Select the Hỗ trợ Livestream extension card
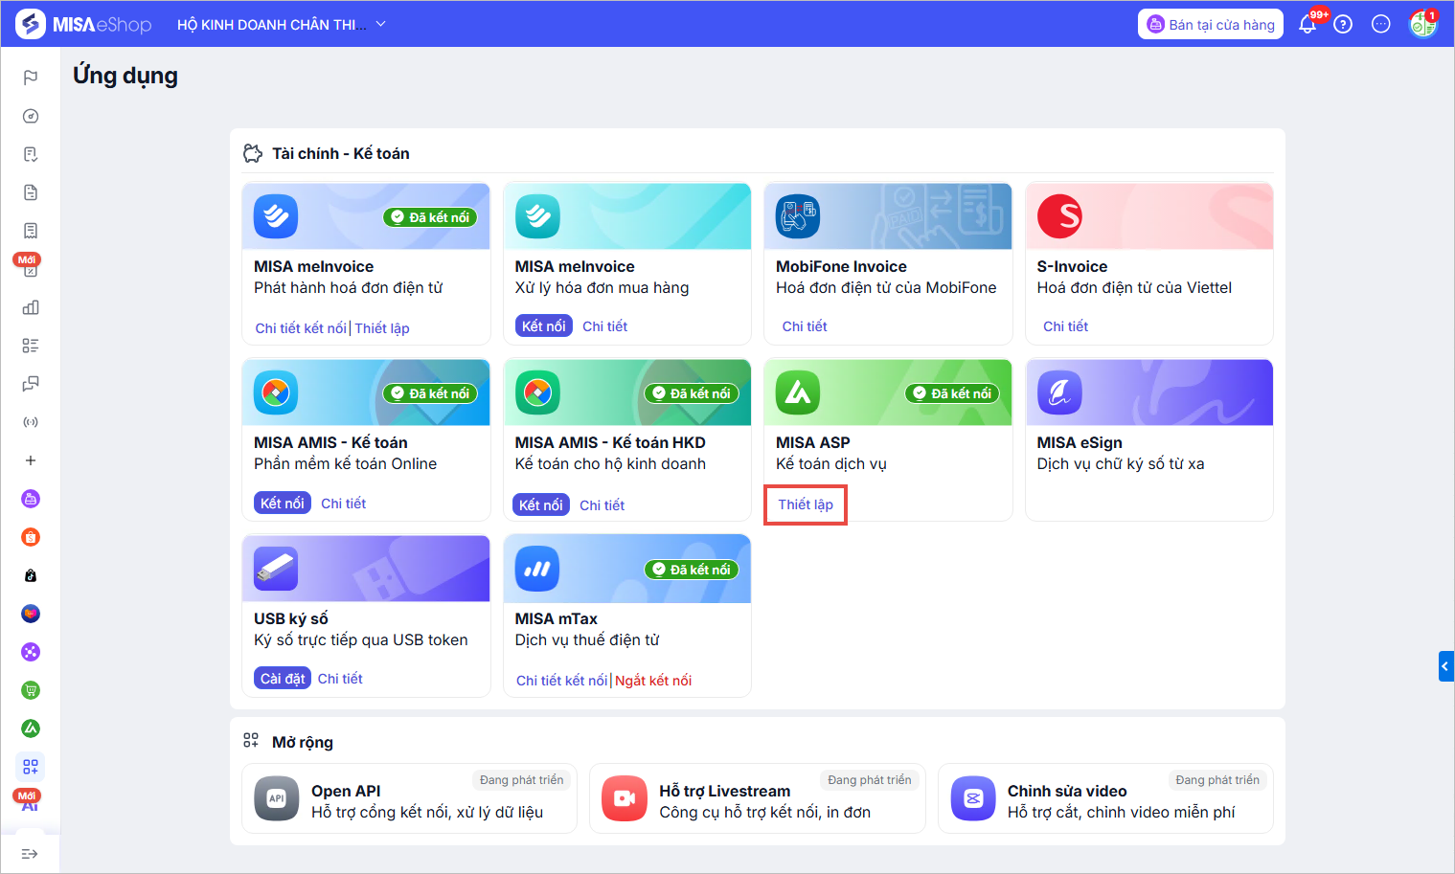 click(x=757, y=798)
